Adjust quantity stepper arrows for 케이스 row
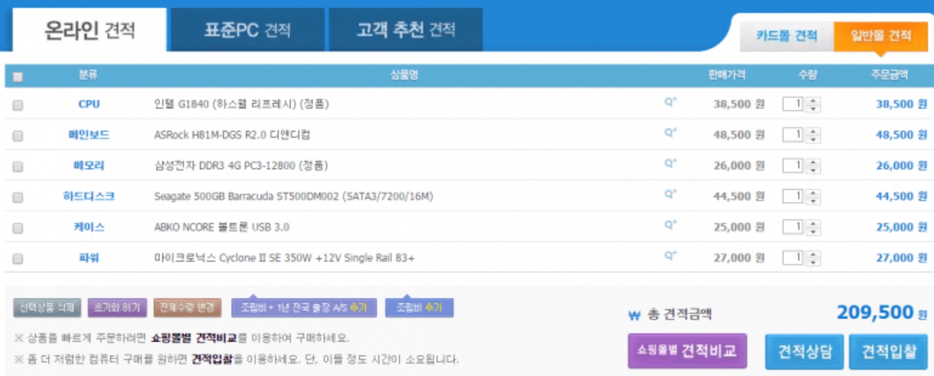Viewport: 934px width, 376px height. point(813,227)
